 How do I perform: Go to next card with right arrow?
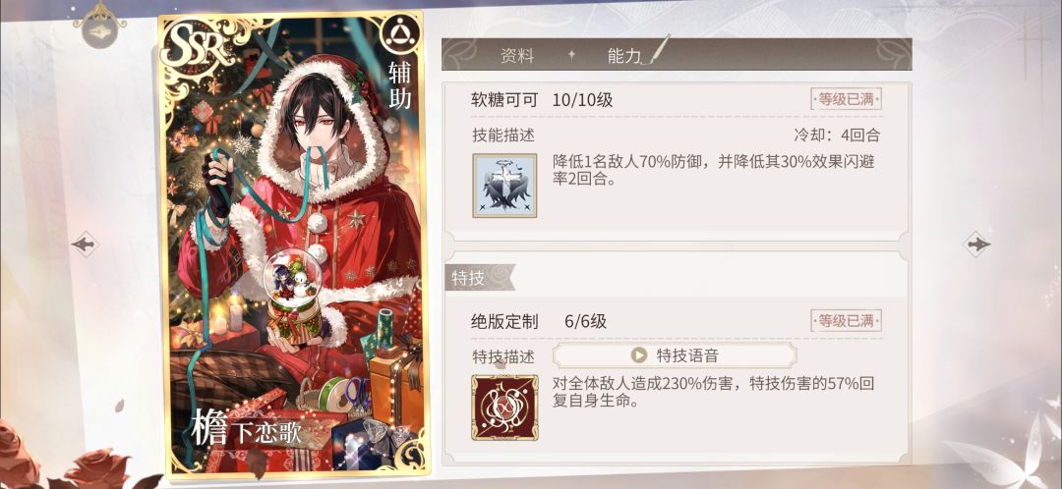(976, 244)
